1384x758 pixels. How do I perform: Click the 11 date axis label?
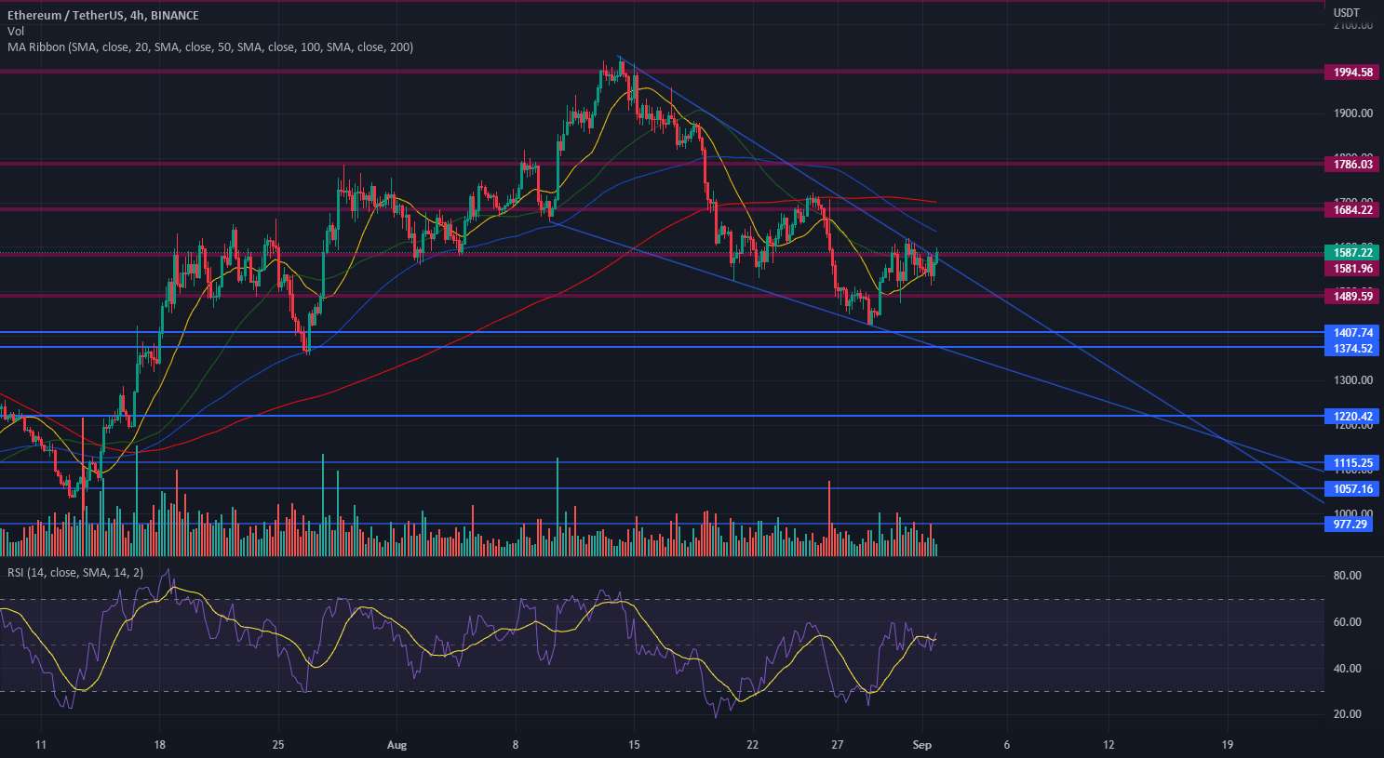click(41, 745)
